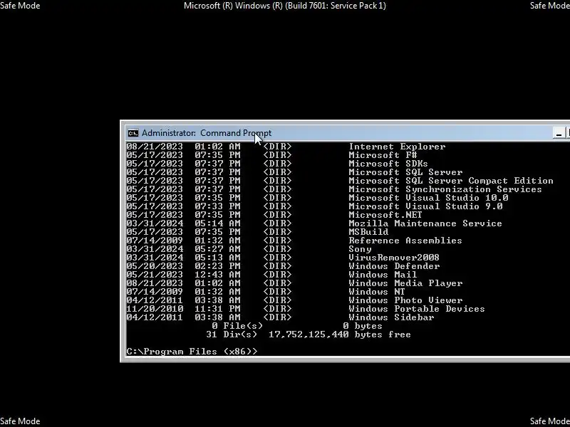This screenshot has height=427, width=570.
Task: Select the Microsoft Visual Studio 9.0 entry
Action: [425, 206]
